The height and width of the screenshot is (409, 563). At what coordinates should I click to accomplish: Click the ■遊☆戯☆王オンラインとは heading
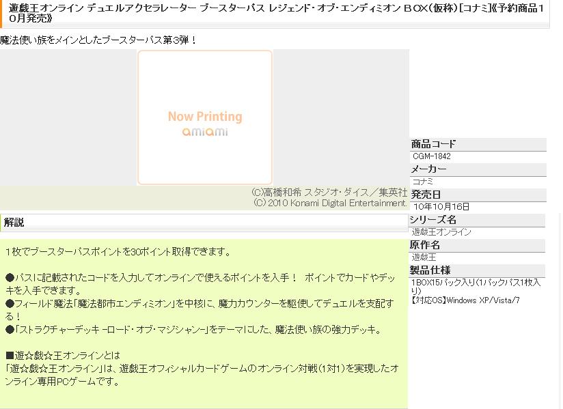[x=63, y=356]
